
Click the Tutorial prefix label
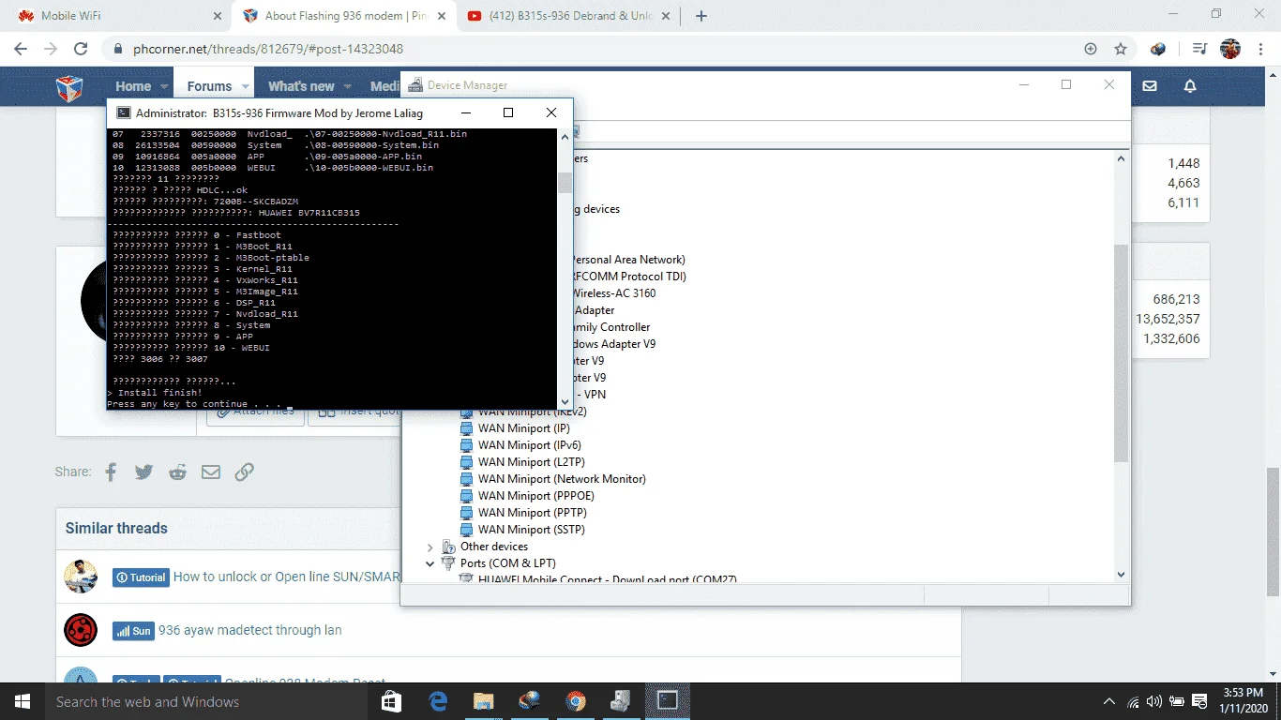[x=141, y=577]
